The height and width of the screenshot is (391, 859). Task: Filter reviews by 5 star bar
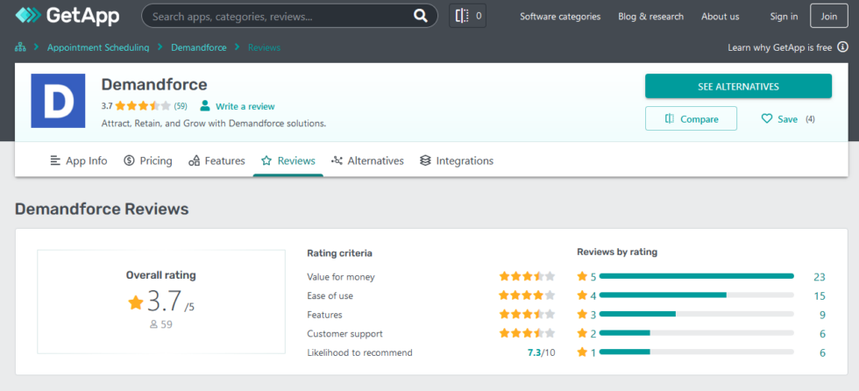pyautogui.click(x=696, y=276)
